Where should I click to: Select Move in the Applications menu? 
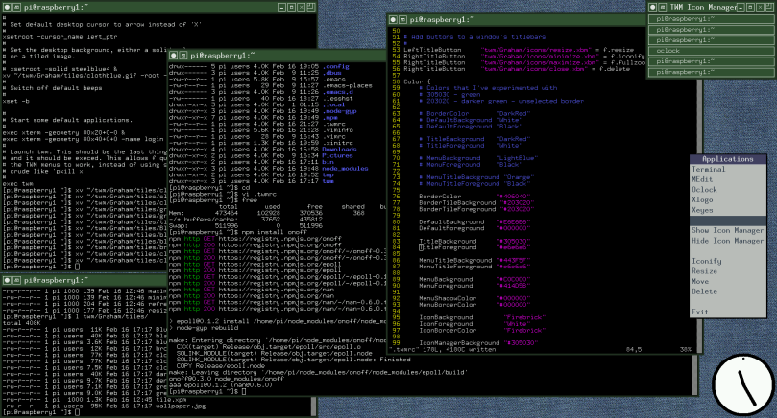pos(728,282)
